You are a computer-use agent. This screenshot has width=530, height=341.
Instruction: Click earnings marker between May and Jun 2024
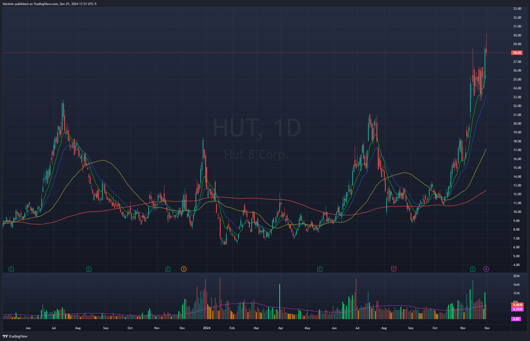(x=320, y=269)
